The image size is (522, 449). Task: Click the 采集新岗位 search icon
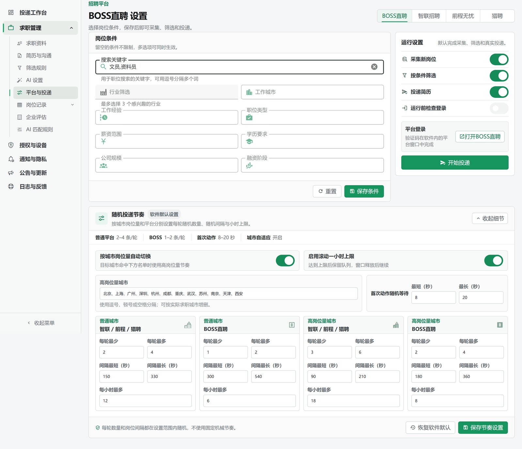pos(405,59)
